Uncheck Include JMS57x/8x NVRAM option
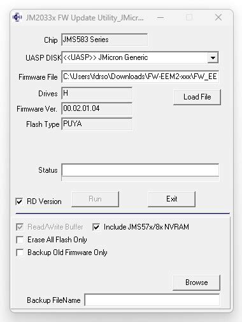 96,227
